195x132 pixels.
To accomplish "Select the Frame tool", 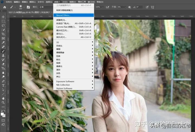I will click(x=3, y=38).
